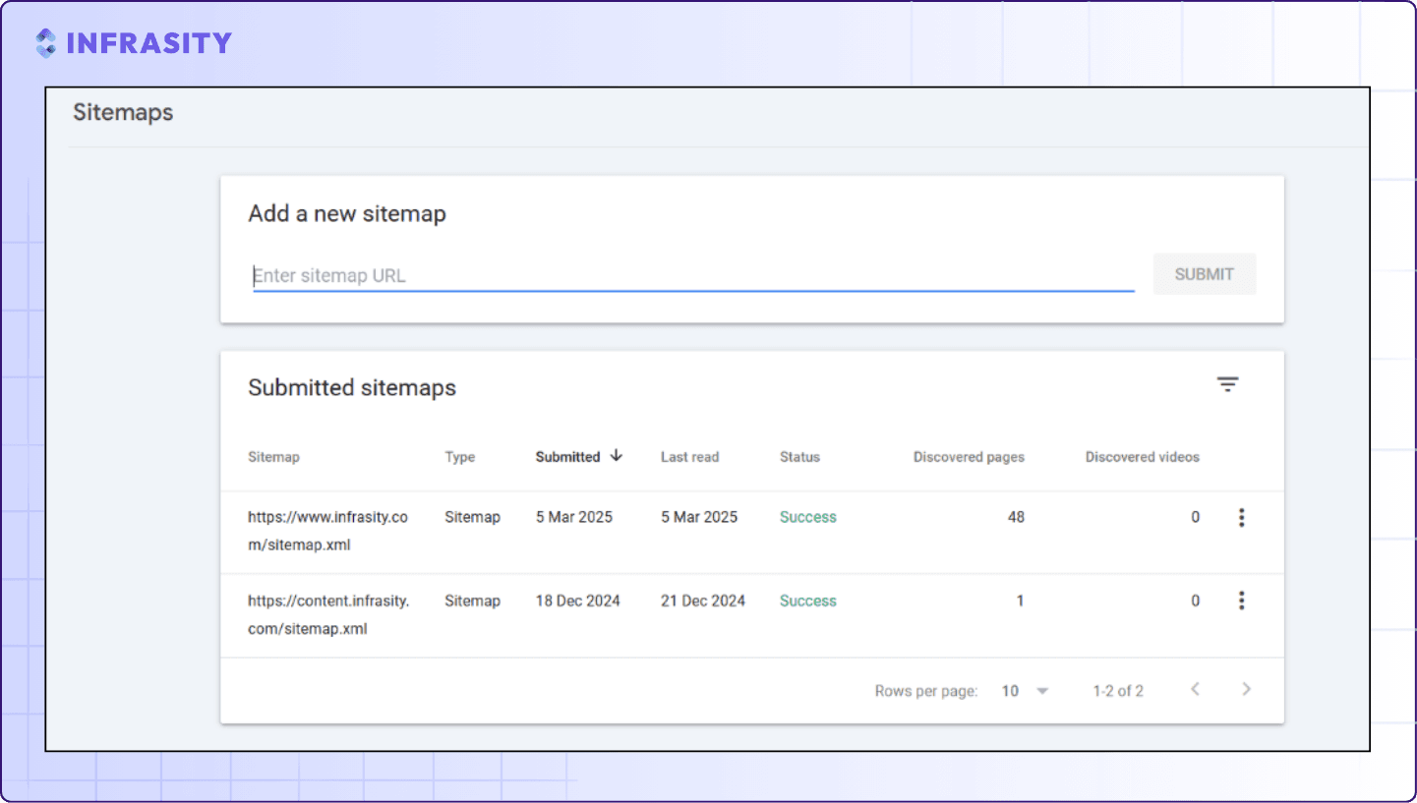1417x803 pixels.
Task: Go to the previous page of sitemaps
Action: click(1195, 689)
